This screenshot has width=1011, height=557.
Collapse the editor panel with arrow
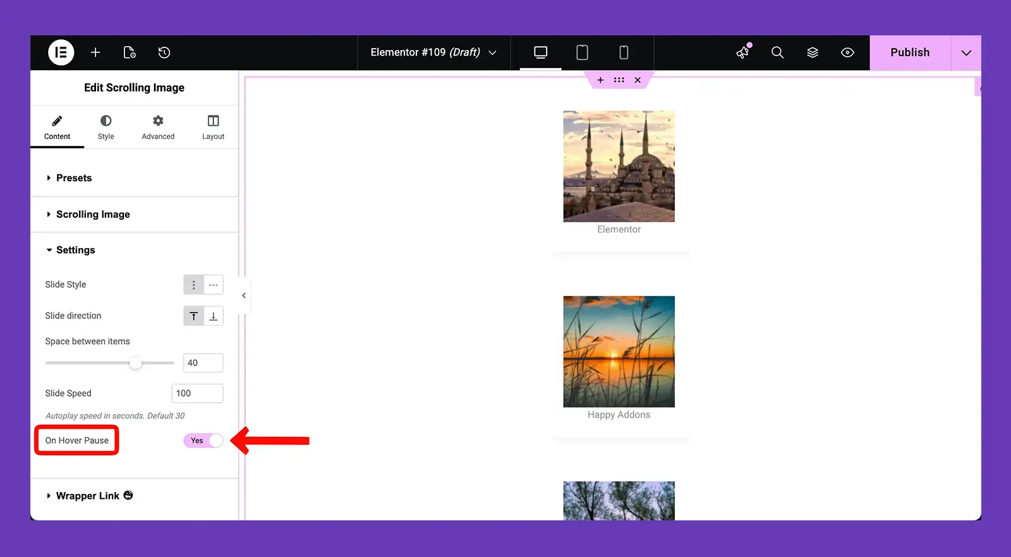pos(244,296)
